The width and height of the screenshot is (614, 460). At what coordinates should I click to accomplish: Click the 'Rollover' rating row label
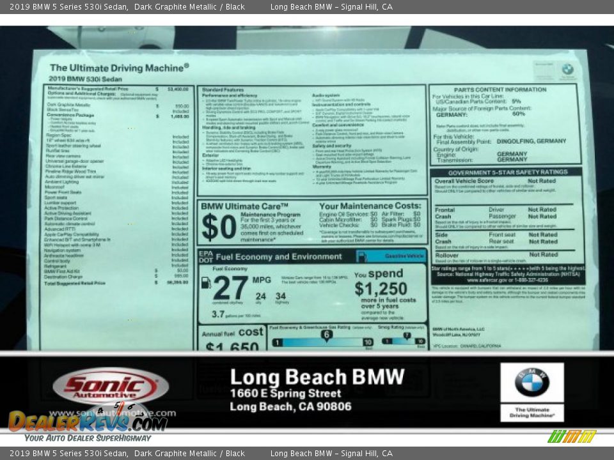coord(446,255)
